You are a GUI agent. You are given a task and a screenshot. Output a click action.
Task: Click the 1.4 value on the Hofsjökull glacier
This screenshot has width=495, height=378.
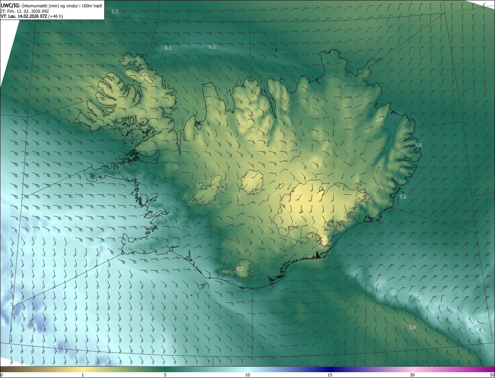pos(251,181)
